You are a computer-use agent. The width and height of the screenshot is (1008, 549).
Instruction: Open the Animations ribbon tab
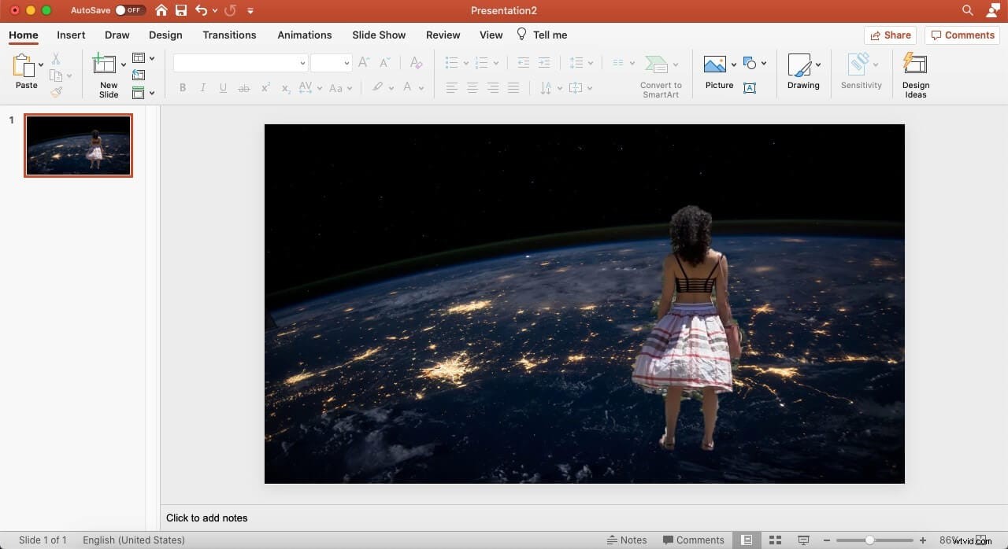coord(305,35)
